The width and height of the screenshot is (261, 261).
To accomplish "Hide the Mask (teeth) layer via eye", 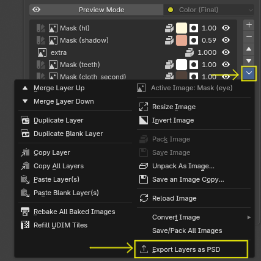I will [226, 65].
